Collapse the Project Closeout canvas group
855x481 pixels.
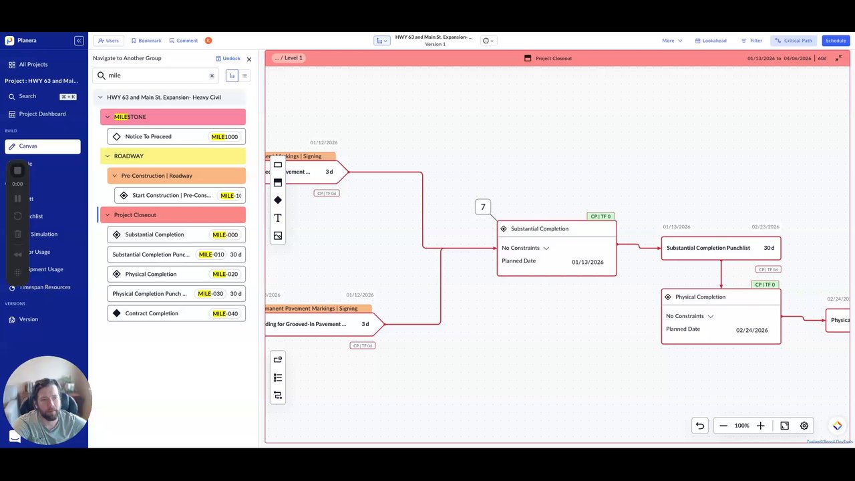click(x=838, y=58)
